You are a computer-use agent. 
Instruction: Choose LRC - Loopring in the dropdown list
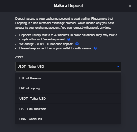click(68, 88)
